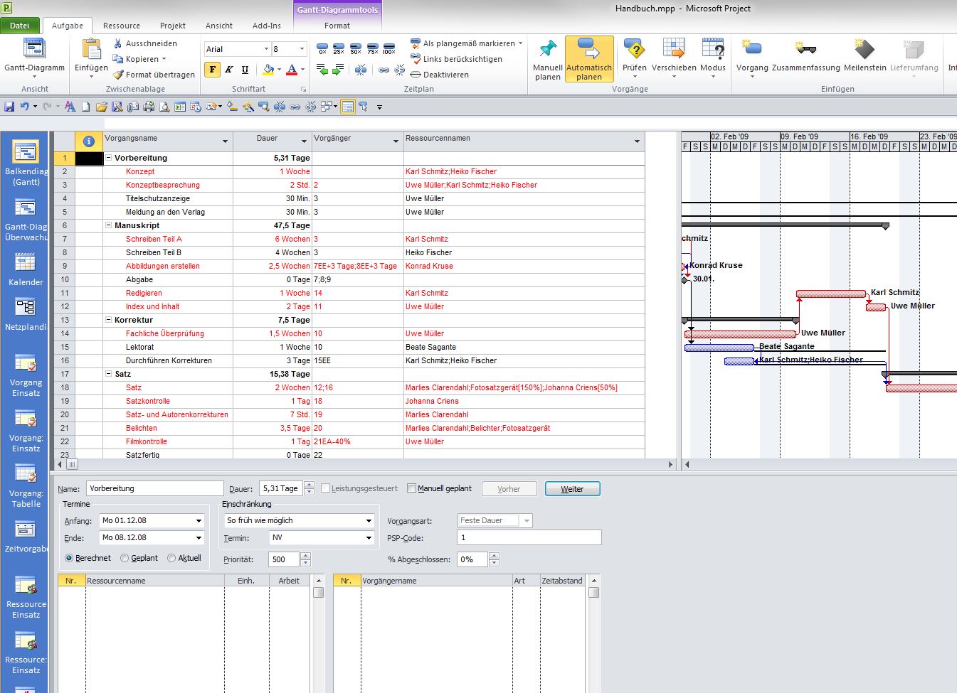Collapse the Manuskript summary task
Screen dimensions: 957x693
point(109,225)
